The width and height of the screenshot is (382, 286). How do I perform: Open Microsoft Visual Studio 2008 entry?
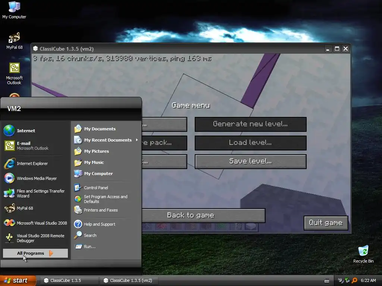click(x=35, y=223)
